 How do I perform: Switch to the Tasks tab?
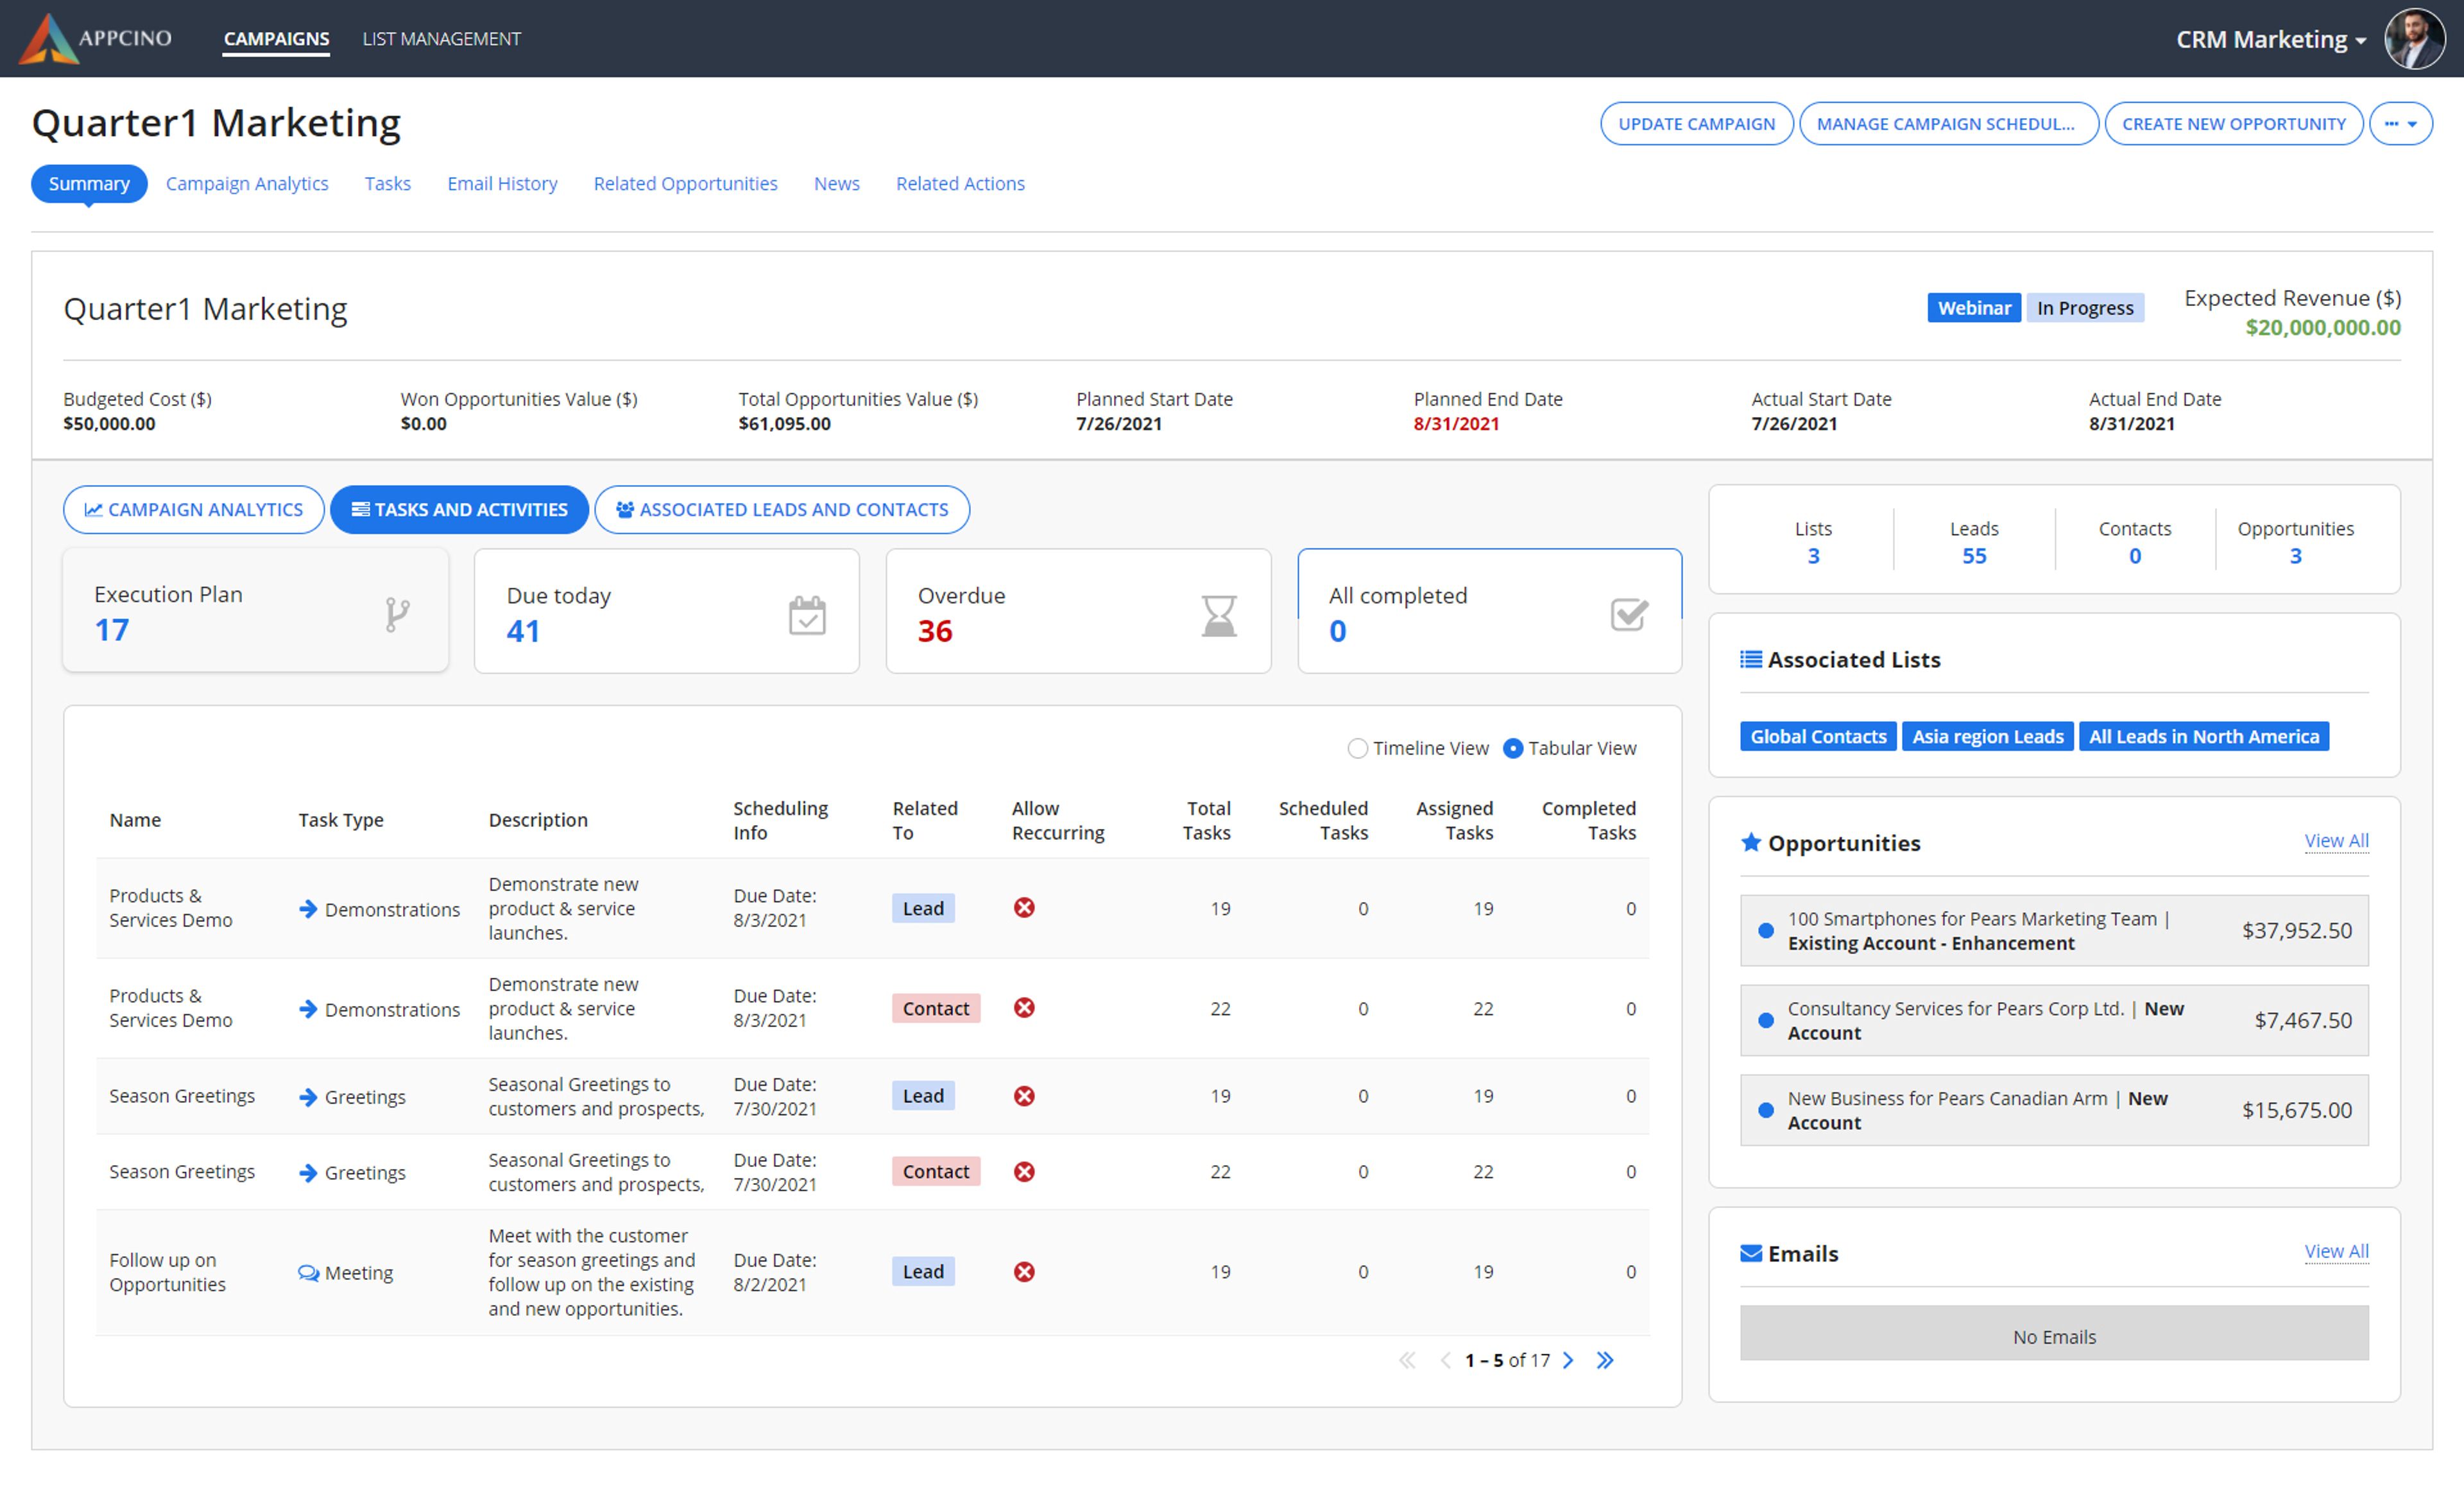(387, 184)
